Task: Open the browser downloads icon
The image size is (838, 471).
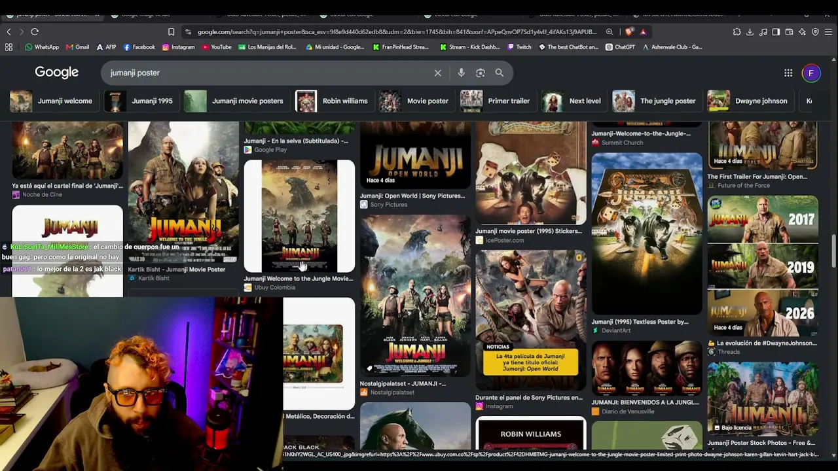Action: tap(750, 31)
